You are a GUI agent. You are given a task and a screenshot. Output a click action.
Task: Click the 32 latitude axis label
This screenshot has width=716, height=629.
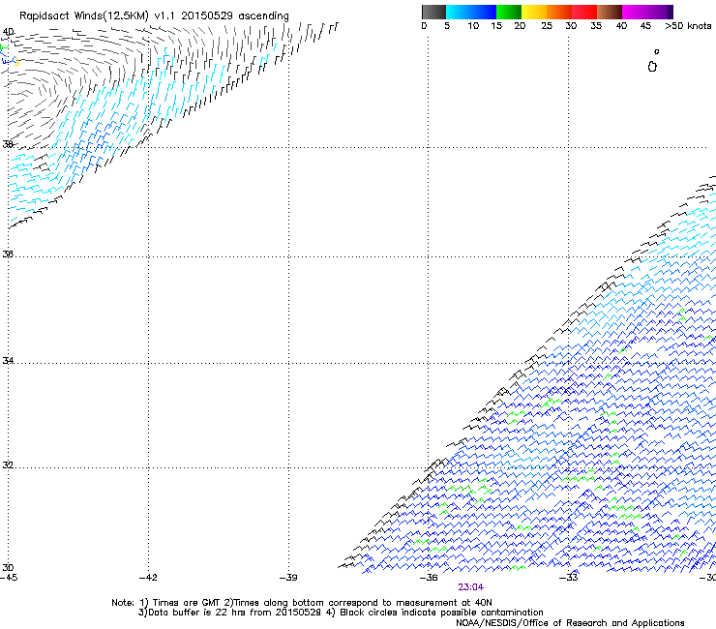click(x=8, y=465)
